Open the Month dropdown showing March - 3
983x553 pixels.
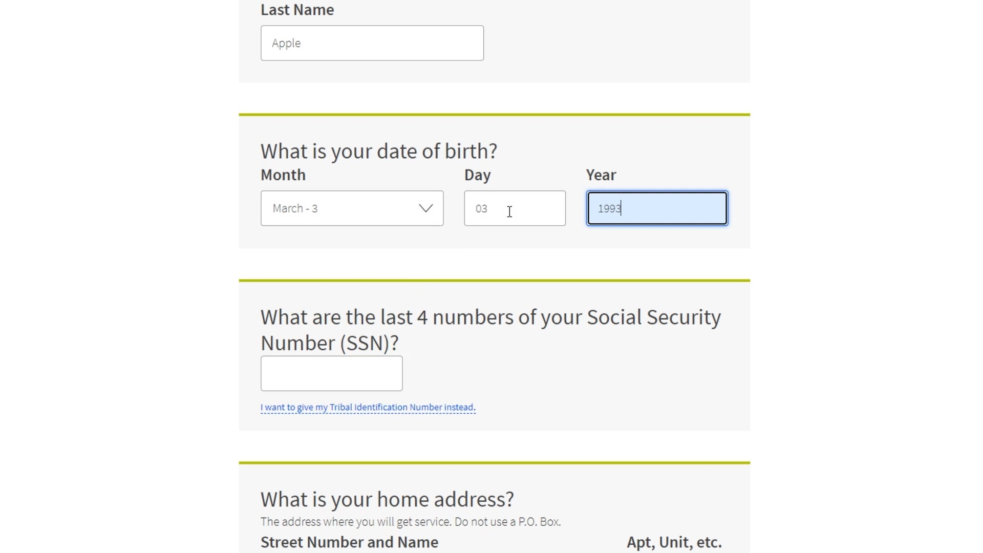pyautogui.click(x=352, y=208)
